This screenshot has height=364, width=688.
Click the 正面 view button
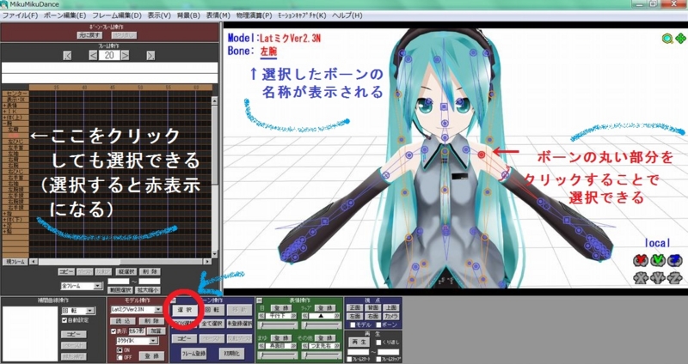pos(354,308)
